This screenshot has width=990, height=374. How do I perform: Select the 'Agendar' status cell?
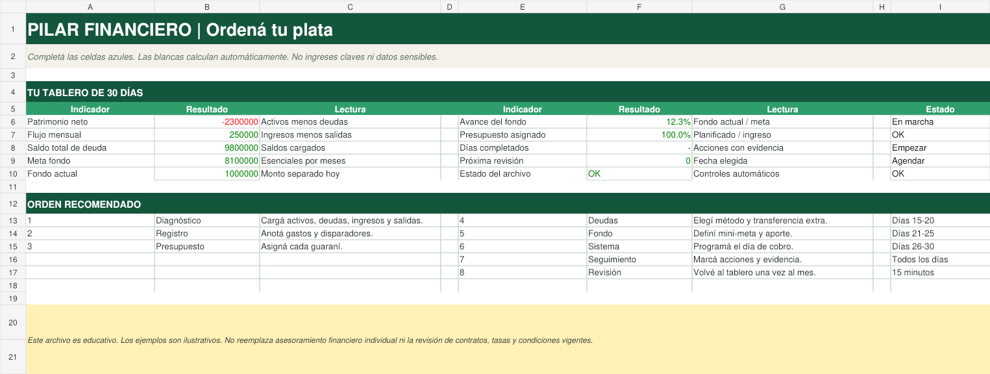click(x=940, y=161)
